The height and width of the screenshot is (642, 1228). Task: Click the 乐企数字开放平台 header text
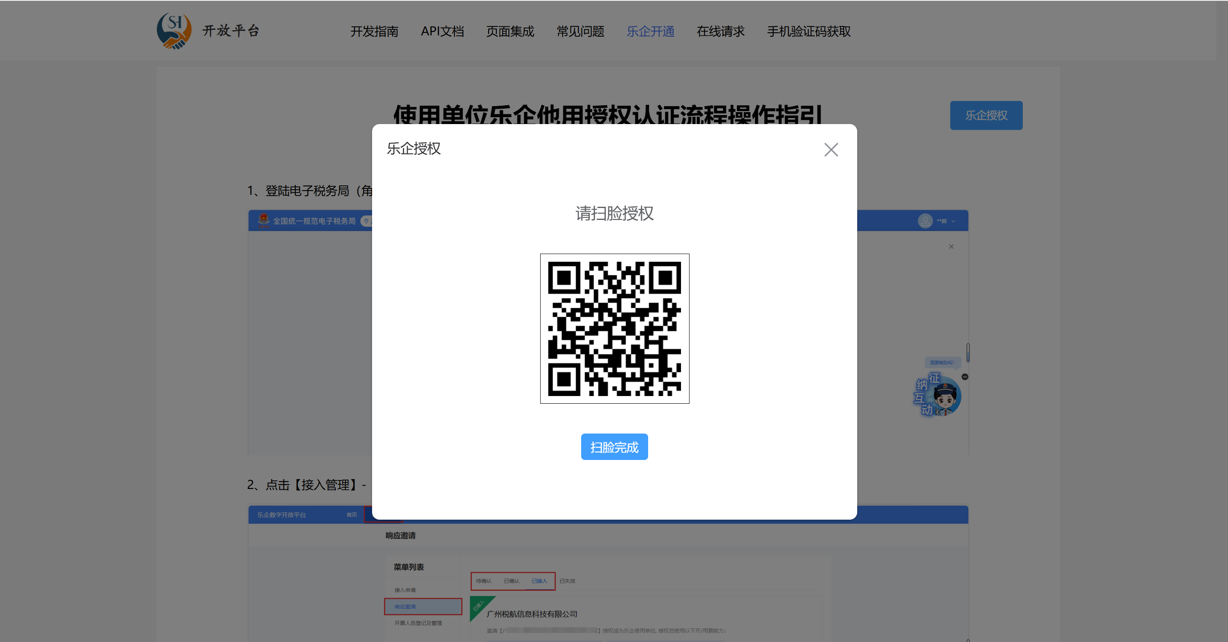click(x=281, y=515)
